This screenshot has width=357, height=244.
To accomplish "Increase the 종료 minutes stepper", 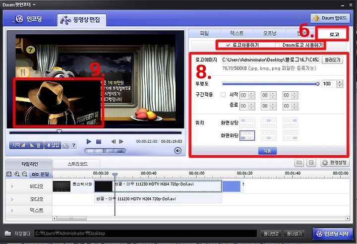I will pyautogui.click(x=273, y=104).
